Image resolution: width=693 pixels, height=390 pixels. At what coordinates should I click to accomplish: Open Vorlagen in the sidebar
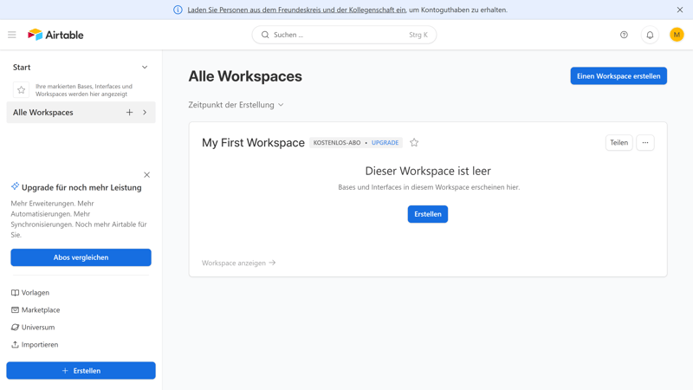click(35, 293)
